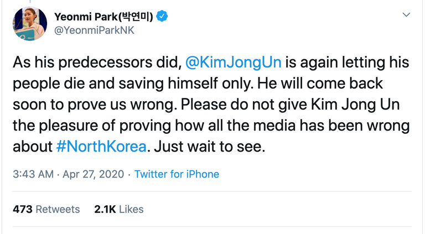The image size is (425, 234).
Task: Open the Twitter for iPhone source link
Action: (x=177, y=174)
